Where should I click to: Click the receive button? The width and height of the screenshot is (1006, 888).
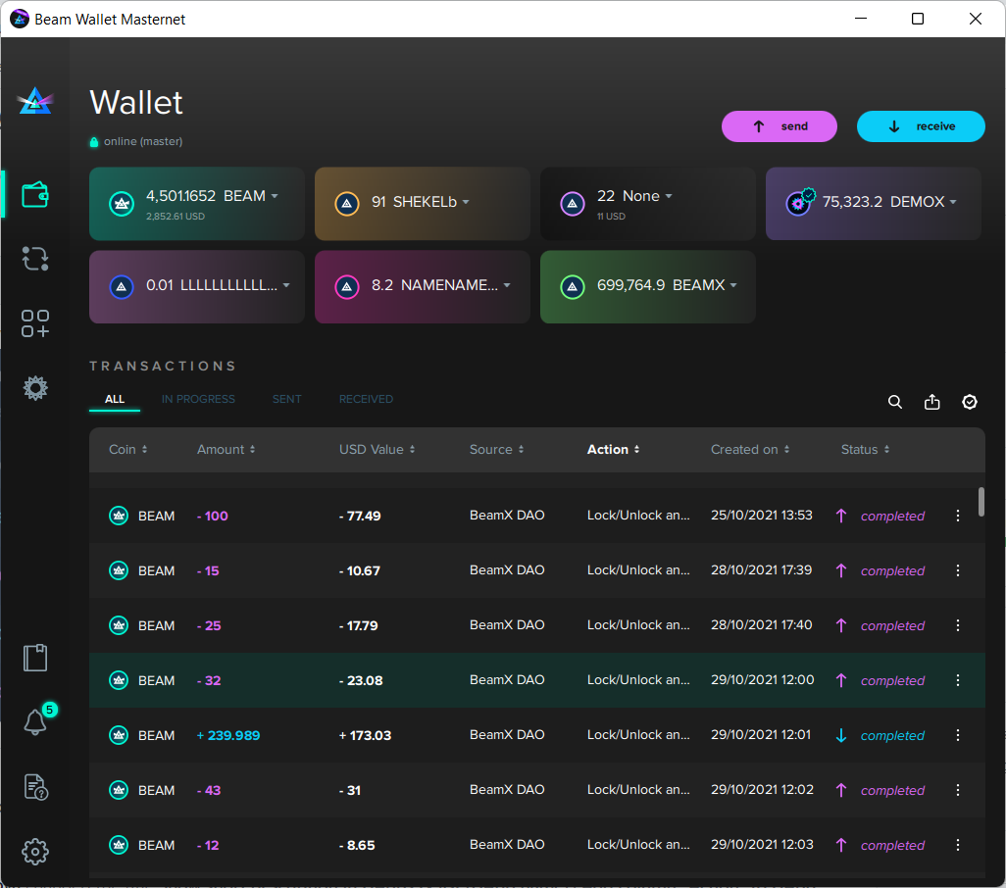click(921, 126)
